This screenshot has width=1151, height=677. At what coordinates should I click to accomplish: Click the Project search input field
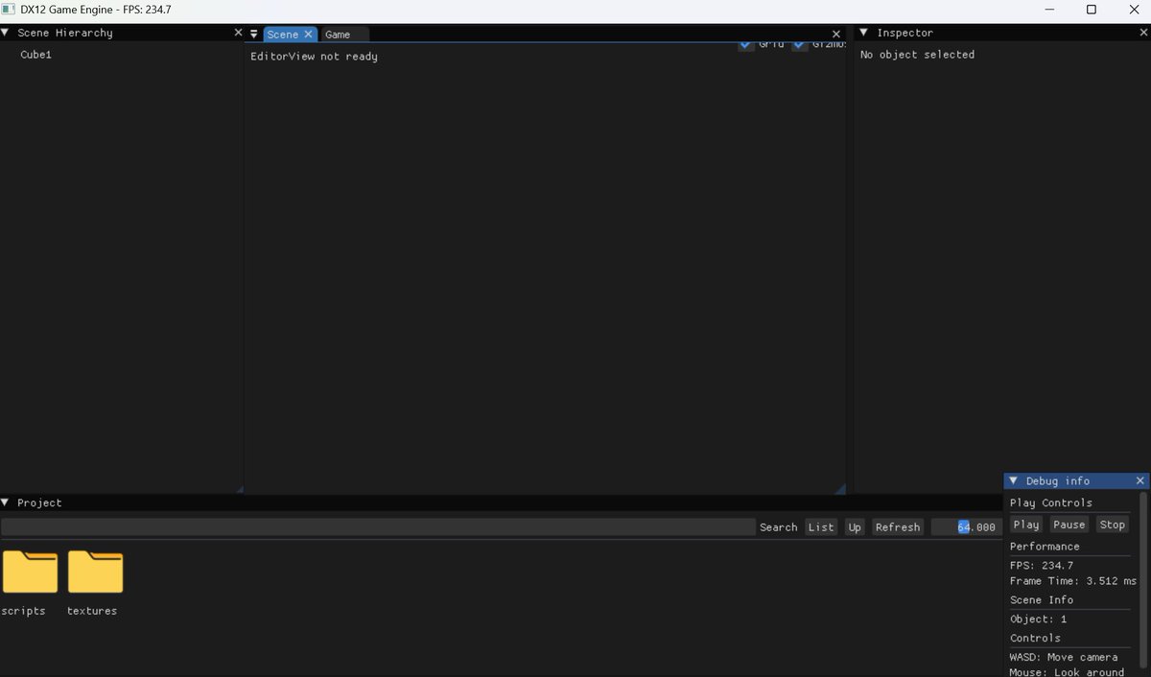(378, 527)
